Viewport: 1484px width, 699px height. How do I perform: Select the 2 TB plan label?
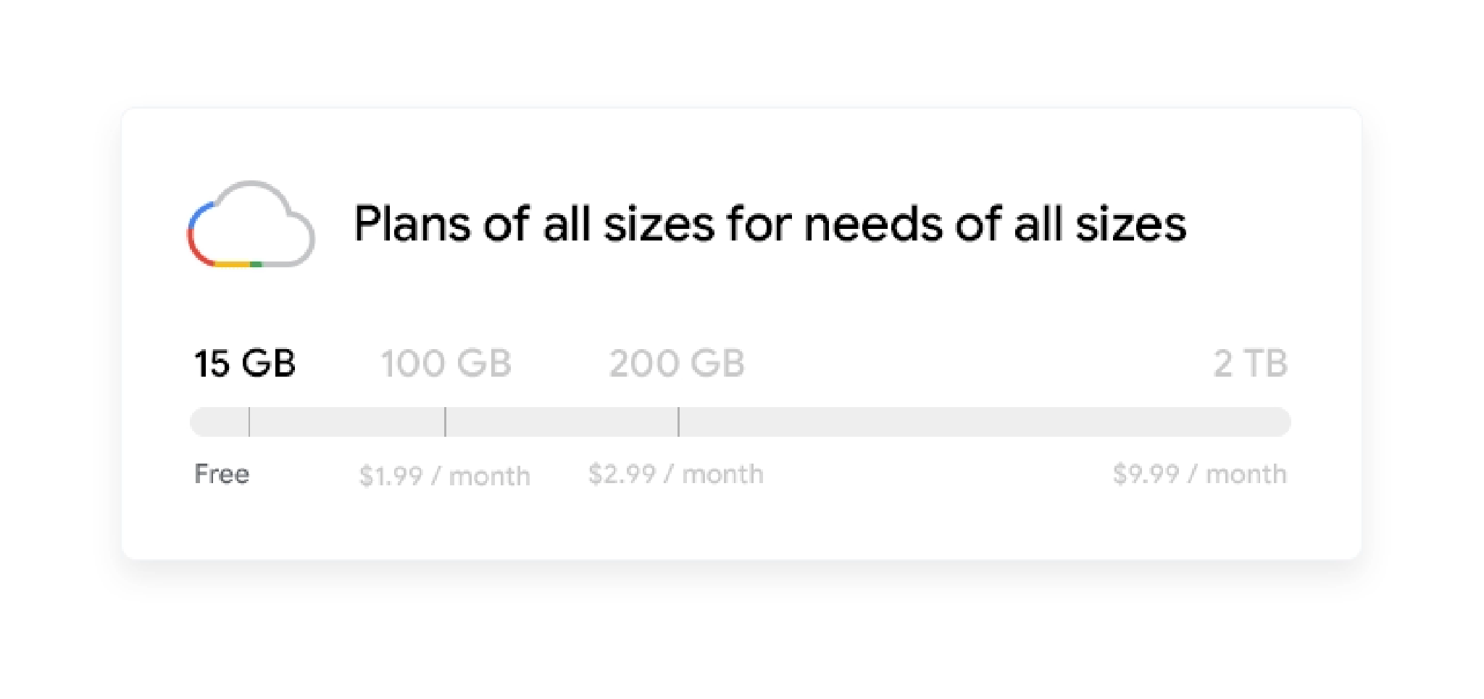[x=1250, y=364]
